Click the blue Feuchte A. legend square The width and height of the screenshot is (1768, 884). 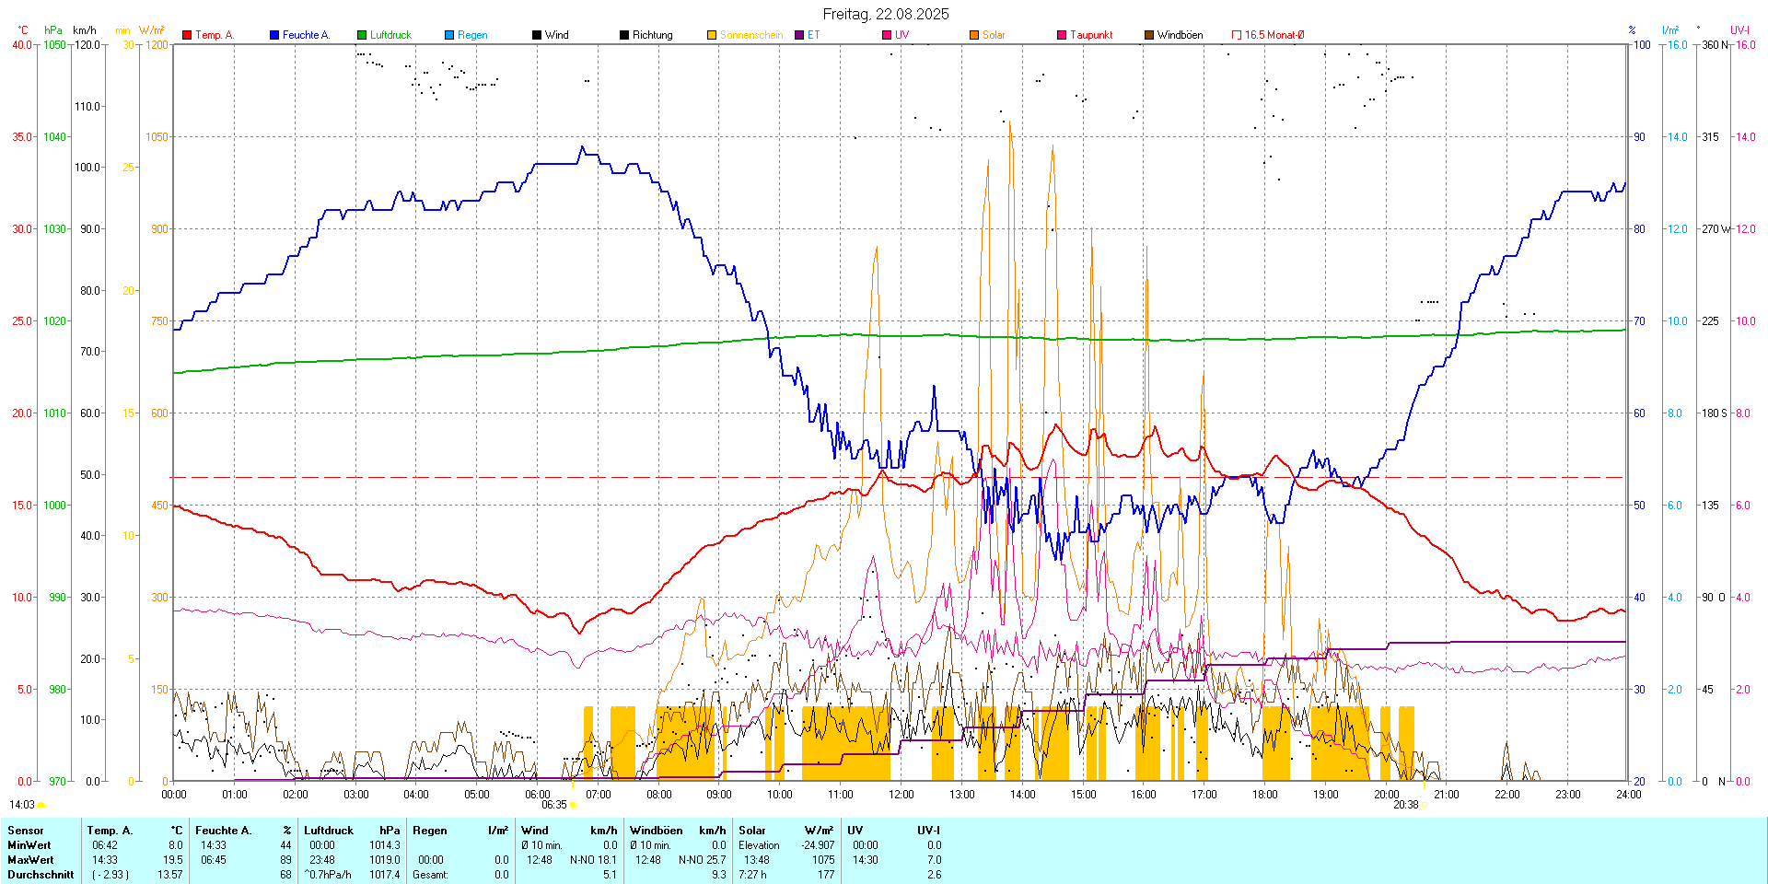(274, 35)
